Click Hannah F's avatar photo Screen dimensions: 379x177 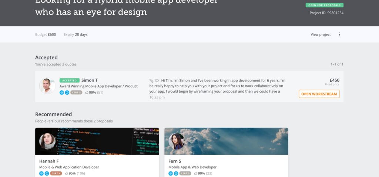pos(47,141)
